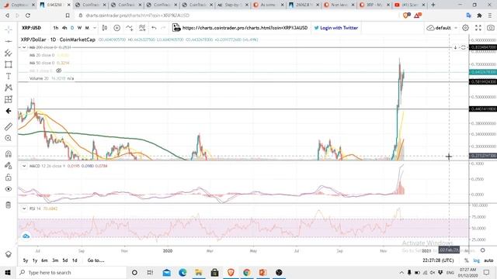
Task: Collapse the RSI pane chevron
Action: pos(24,208)
